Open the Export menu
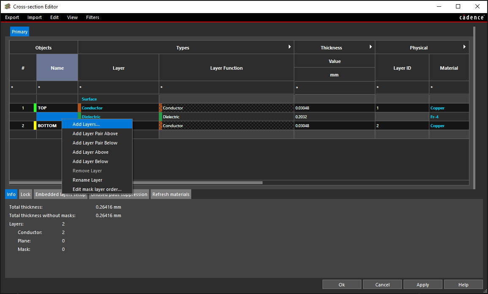Viewport: 488px width, 294px height. [12, 17]
